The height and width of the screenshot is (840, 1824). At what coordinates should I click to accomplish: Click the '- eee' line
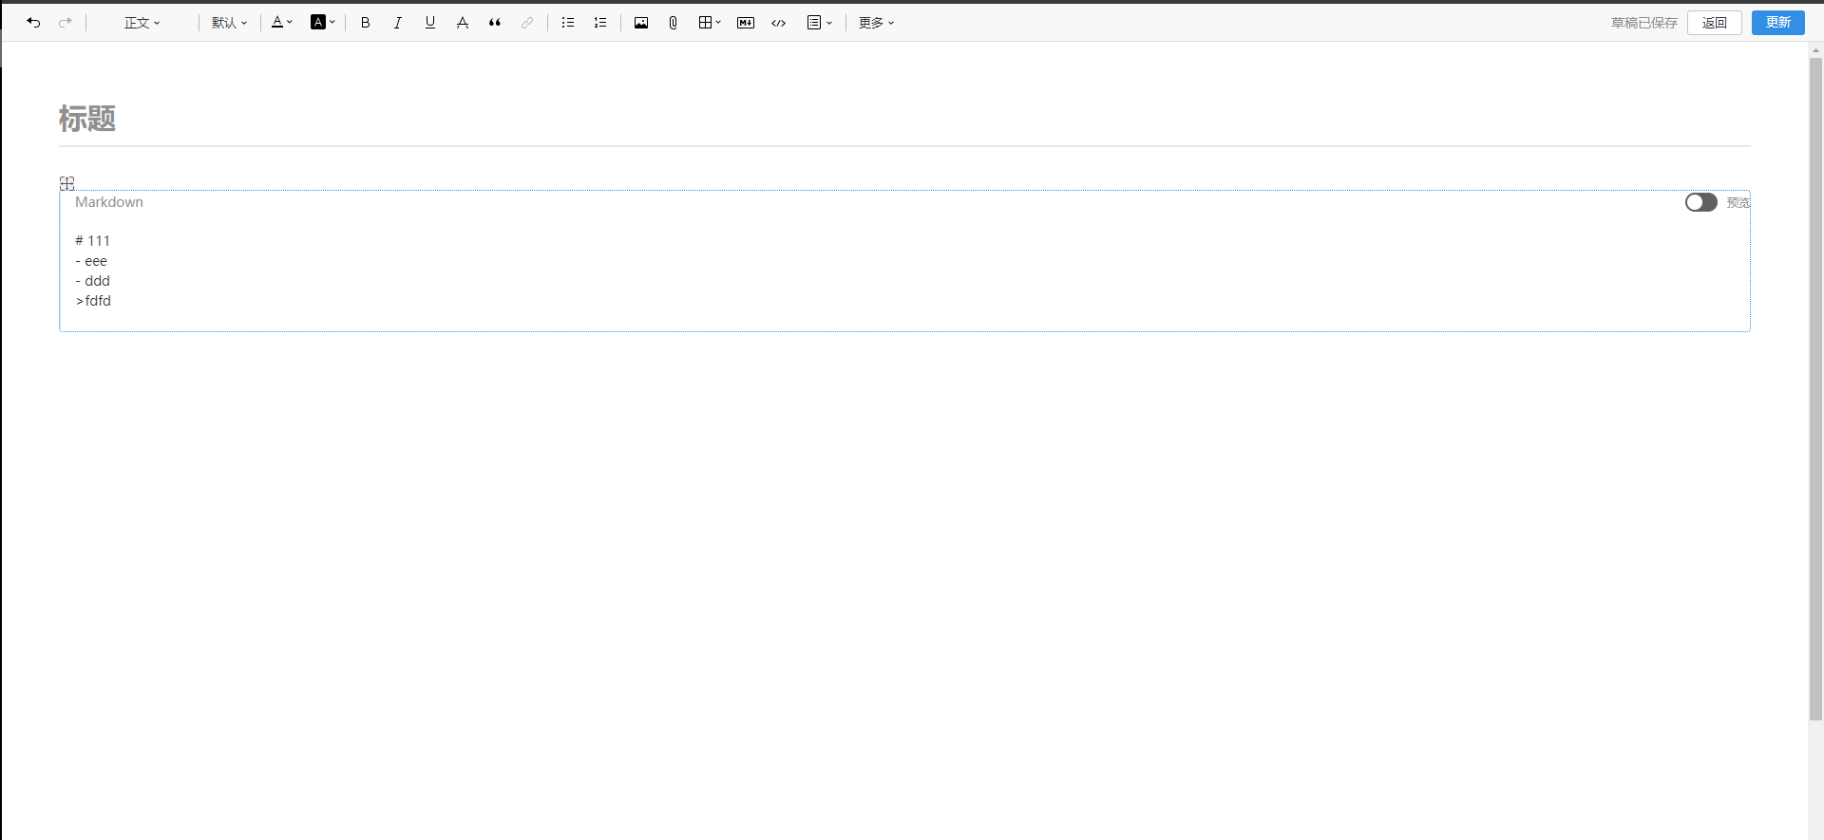click(91, 261)
